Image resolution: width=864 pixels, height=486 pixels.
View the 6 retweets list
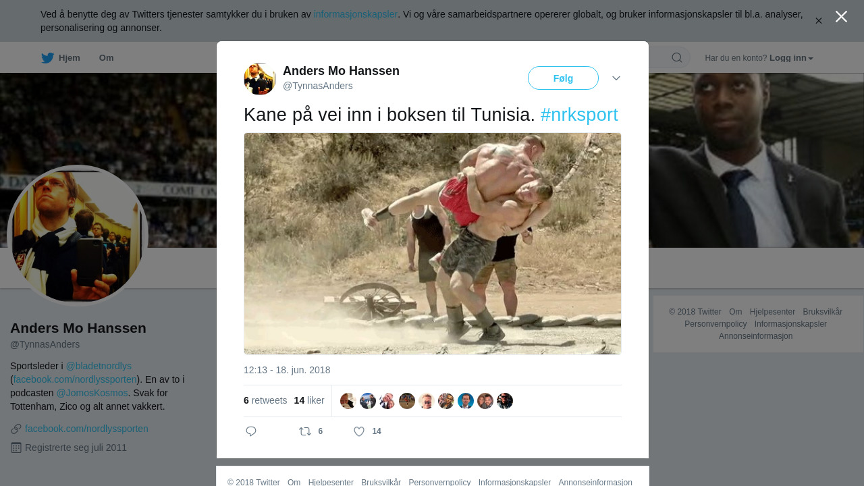point(265,400)
